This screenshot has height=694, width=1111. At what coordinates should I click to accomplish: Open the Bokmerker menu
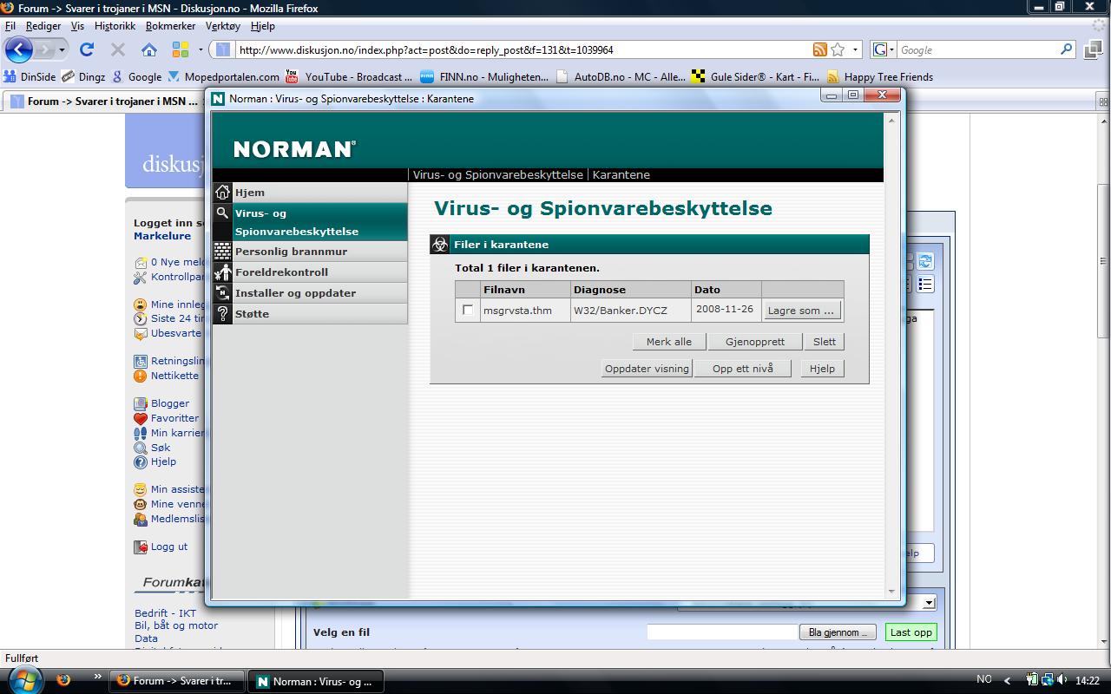(172, 26)
